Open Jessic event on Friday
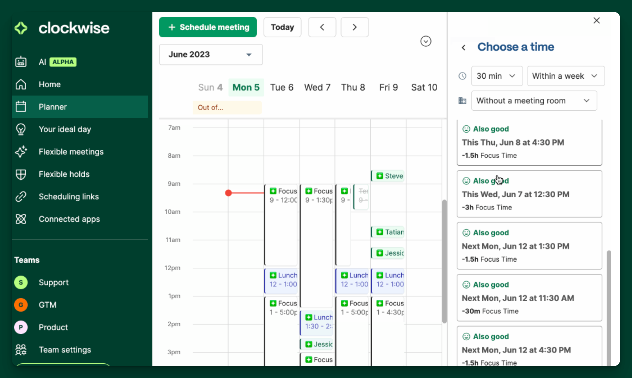The height and width of the screenshot is (378, 632). pyautogui.click(x=388, y=253)
